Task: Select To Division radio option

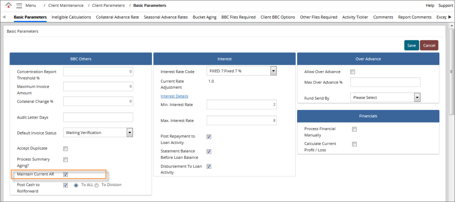Action: tap(97, 185)
